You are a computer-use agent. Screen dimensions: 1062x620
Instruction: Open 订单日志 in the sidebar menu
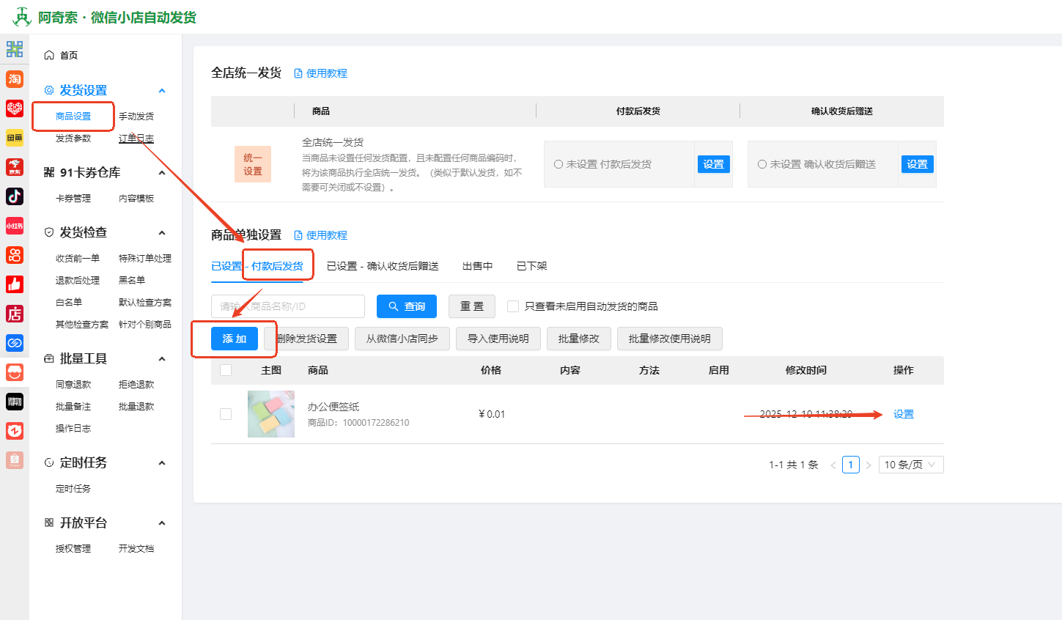point(136,139)
